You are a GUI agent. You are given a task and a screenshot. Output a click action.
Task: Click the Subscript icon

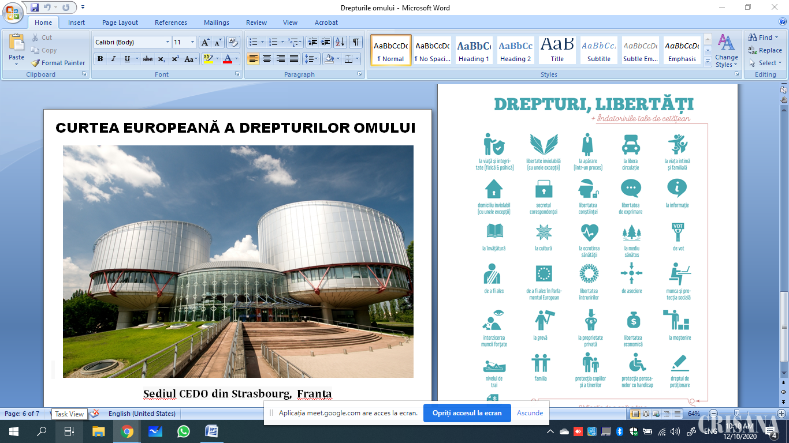[x=162, y=59]
